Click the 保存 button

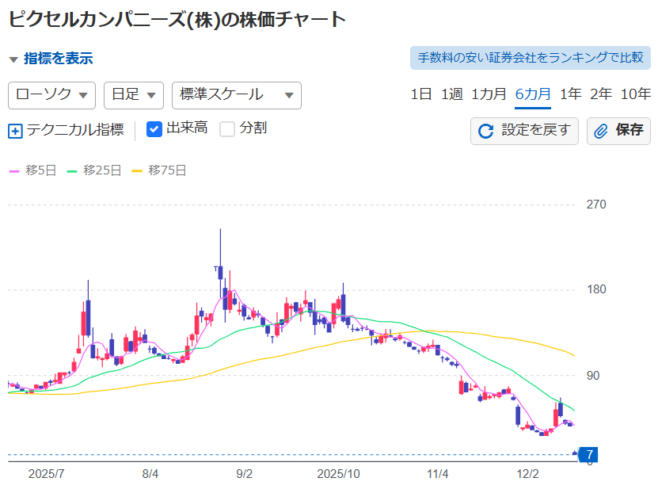point(618,131)
